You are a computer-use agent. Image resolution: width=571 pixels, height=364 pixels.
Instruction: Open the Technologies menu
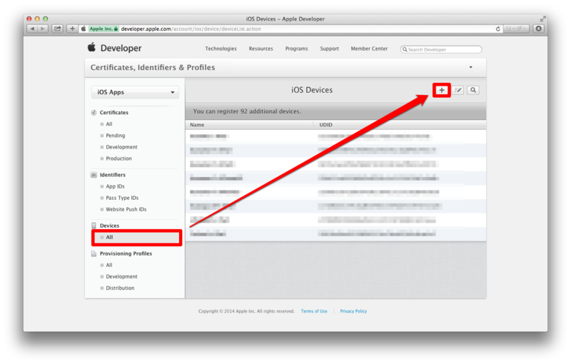pos(221,49)
